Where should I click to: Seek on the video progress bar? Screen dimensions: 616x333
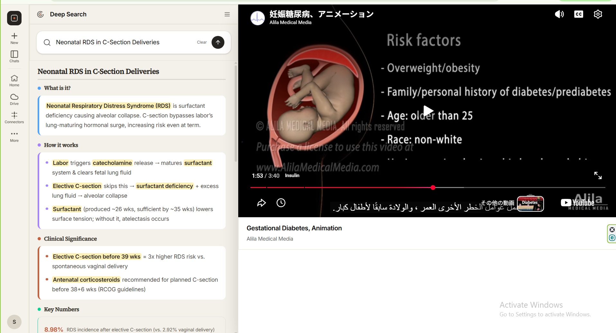[428, 187]
